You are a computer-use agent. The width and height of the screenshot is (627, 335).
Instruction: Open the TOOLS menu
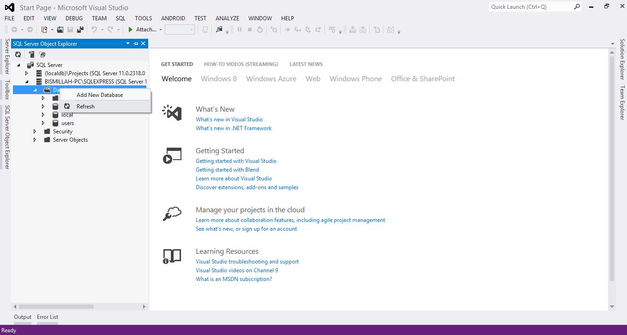coord(143,18)
